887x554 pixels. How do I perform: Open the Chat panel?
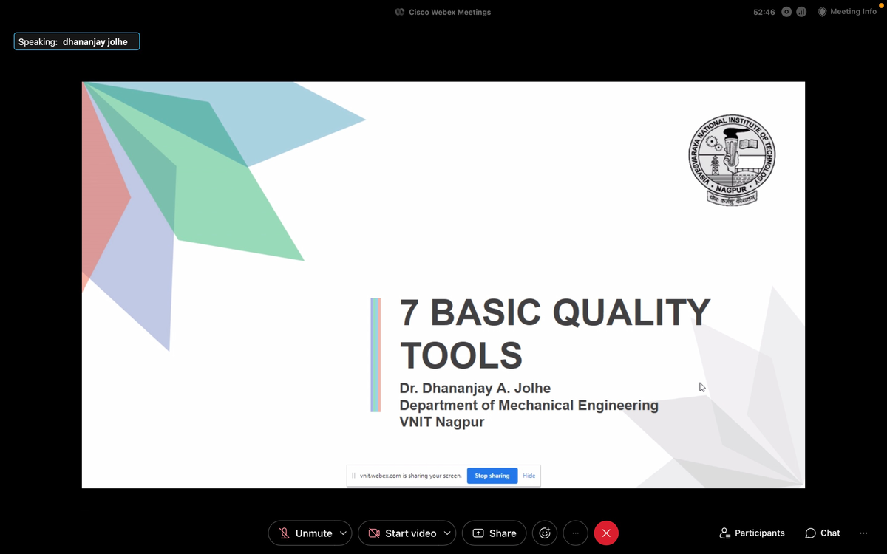tap(821, 533)
